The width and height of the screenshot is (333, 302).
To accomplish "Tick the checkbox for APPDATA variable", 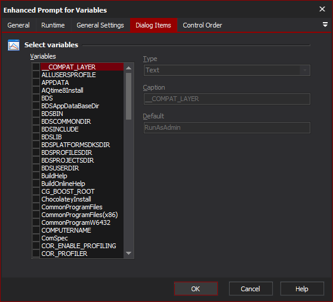I will 36,83.
